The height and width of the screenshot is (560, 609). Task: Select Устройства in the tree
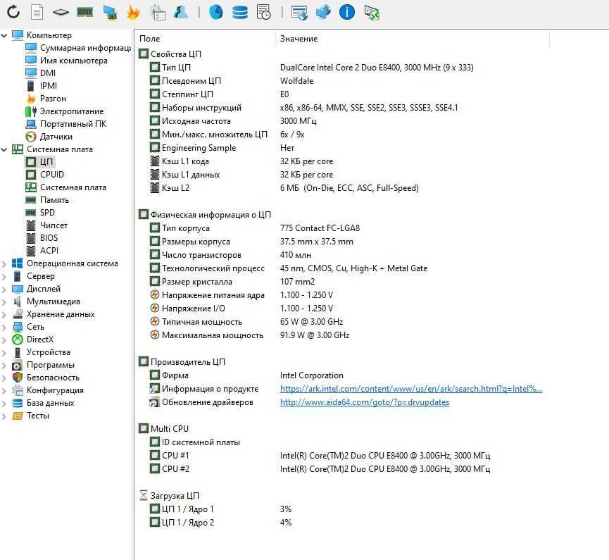point(48,352)
